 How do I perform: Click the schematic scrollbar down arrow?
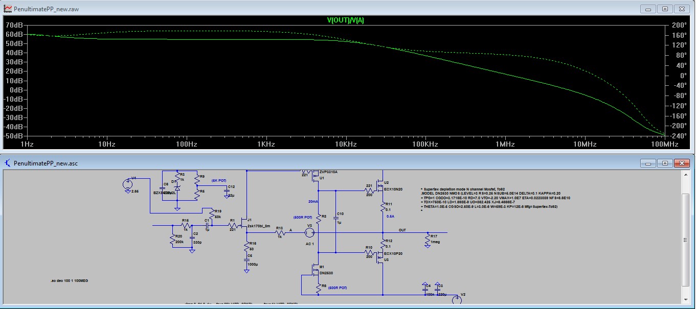click(x=686, y=299)
